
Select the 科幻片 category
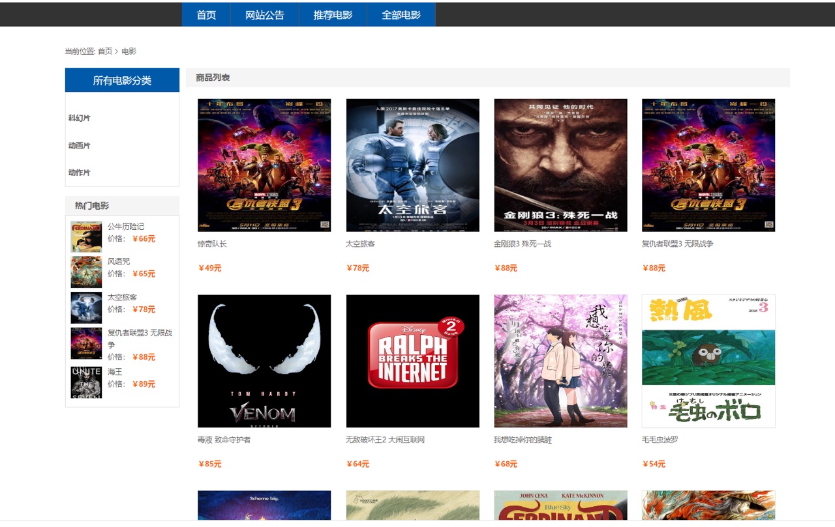(x=80, y=118)
